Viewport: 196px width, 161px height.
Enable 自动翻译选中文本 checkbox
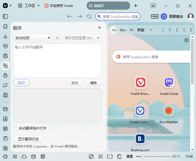(x=15, y=128)
